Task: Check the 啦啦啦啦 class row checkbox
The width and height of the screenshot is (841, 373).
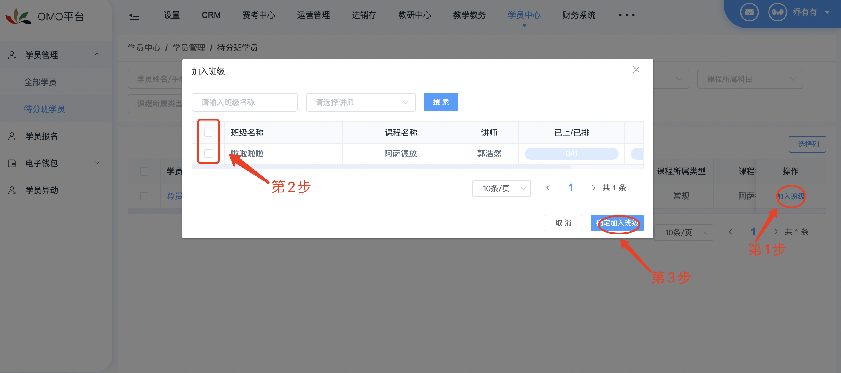Action: (x=208, y=153)
